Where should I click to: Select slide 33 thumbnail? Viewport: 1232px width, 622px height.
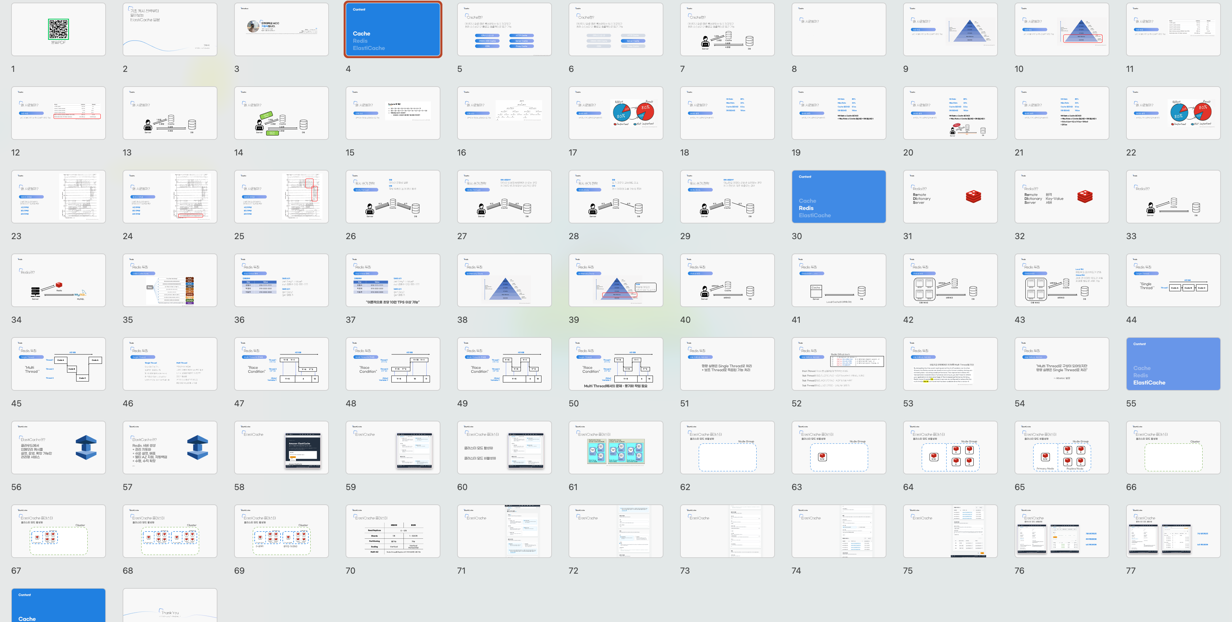[x=1173, y=196]
